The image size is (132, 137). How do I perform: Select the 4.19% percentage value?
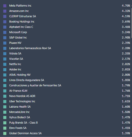pos(126,16)
